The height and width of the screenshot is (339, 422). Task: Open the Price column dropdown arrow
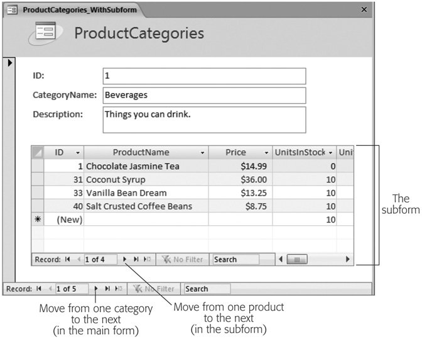tap(266, 153)
